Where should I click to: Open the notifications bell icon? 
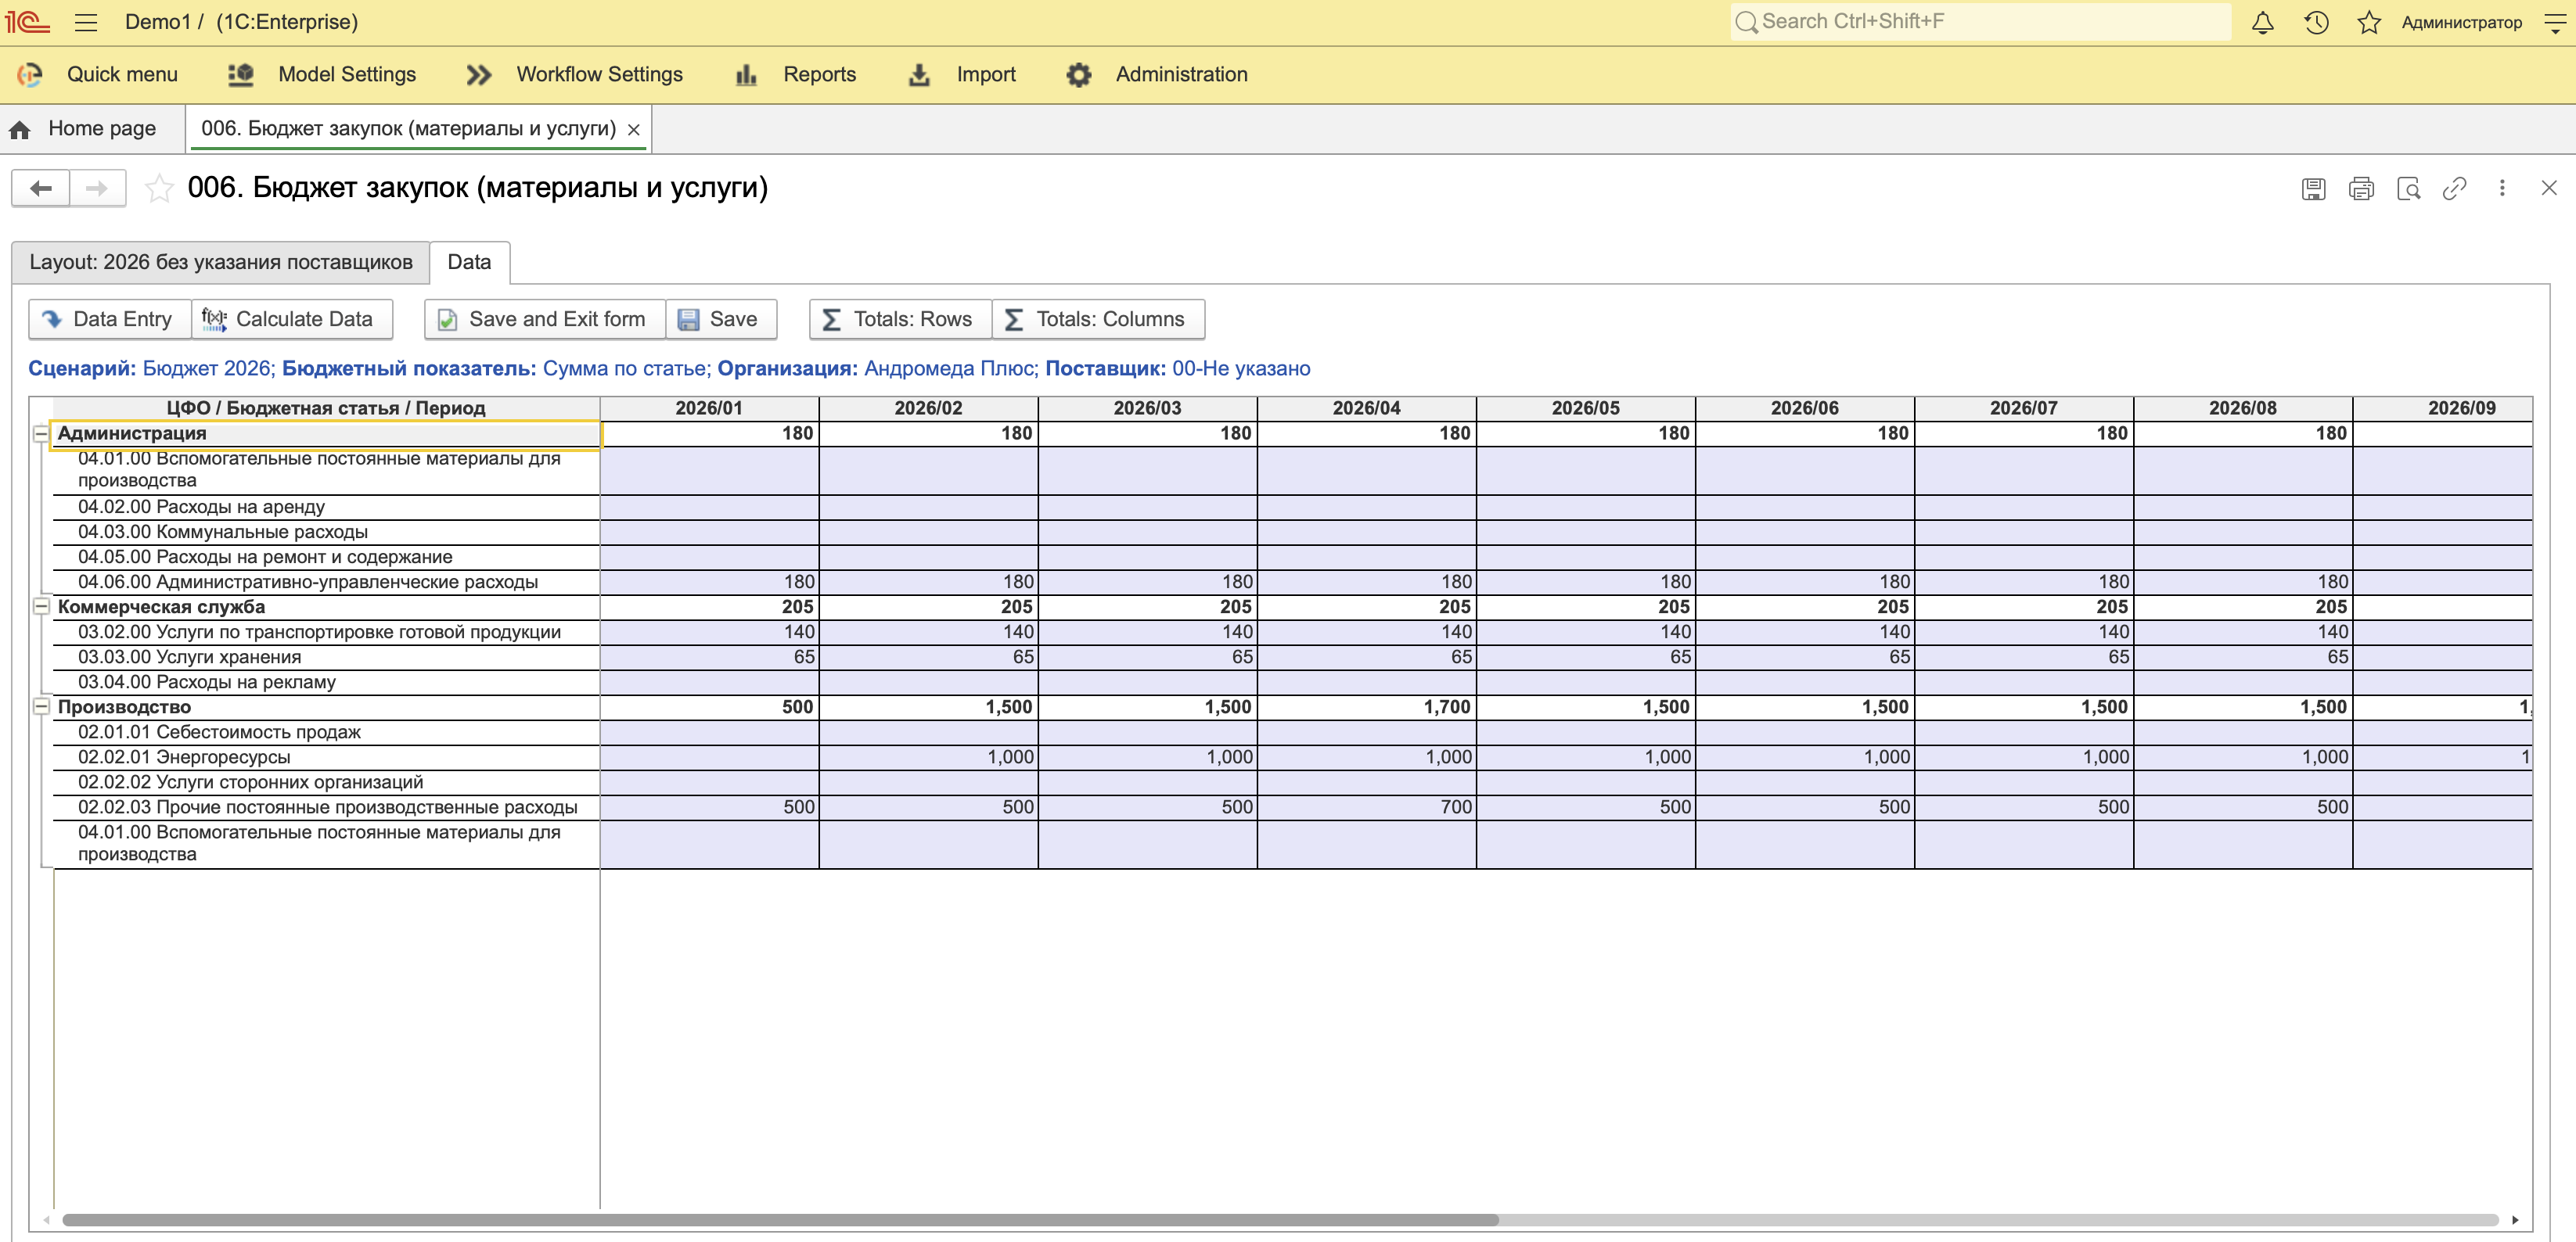[2262, 22]
